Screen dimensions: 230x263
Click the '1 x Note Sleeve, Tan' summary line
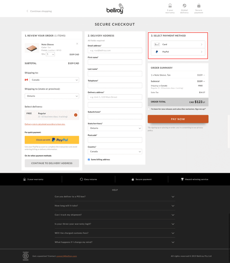click(x=160, y=75)
